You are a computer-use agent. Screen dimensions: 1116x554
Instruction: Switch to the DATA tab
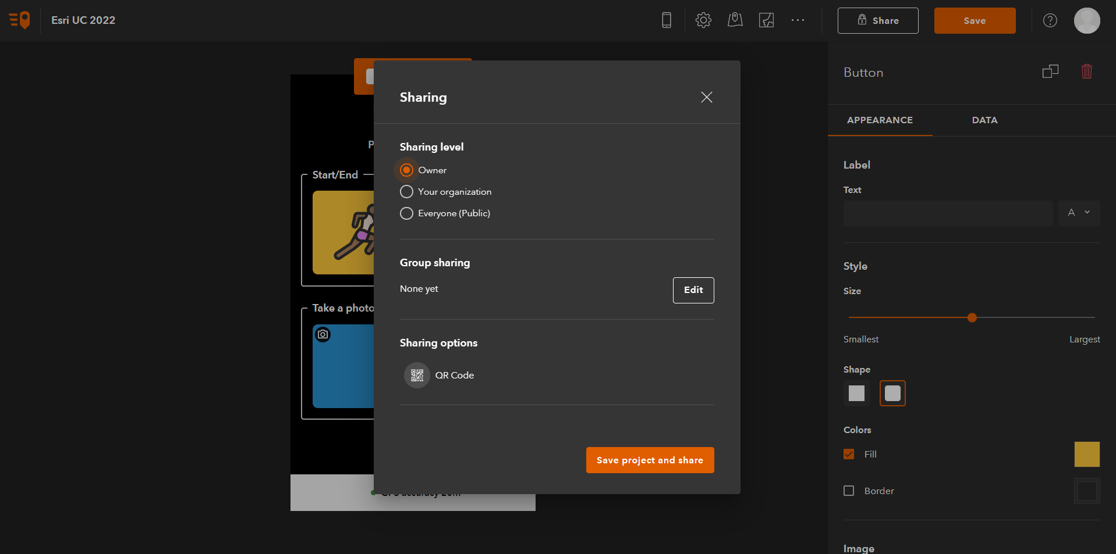984,120
